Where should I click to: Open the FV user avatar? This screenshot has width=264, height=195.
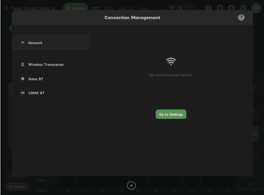coord(243,8)
